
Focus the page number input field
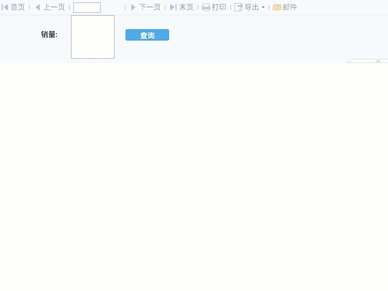pyautogui.click(x=87, y=7)
